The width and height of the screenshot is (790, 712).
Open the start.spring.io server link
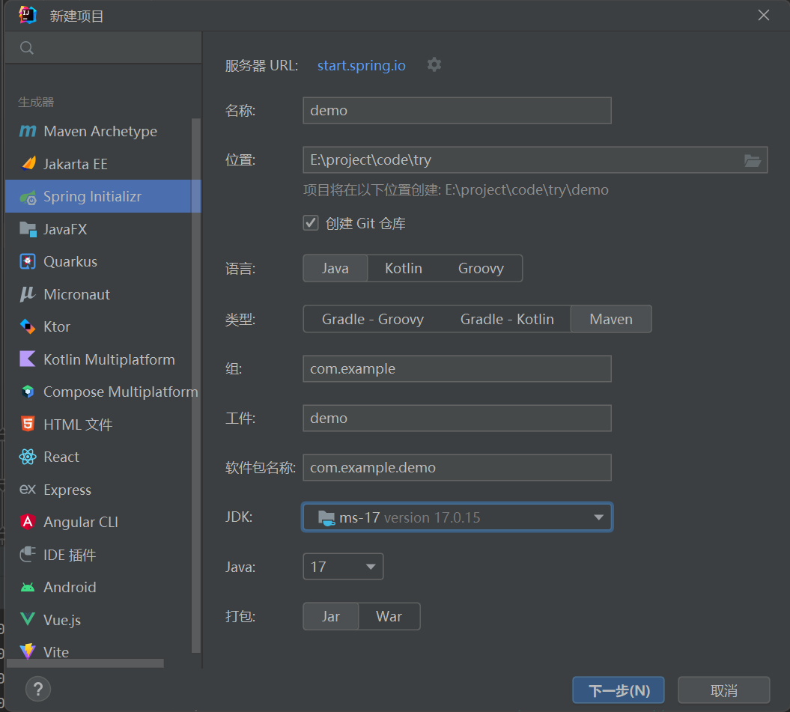(361, 65)
